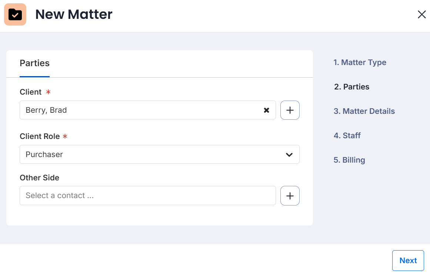Select the Parties tab heading
430x275 pixels.
(34, 63)
